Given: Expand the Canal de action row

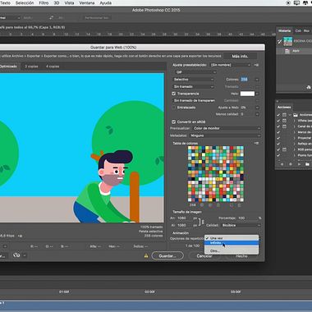Looking at the screenshot, I should coord(295,126).
